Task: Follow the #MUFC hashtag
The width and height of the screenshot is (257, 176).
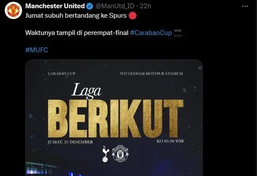Action: click(37, 50)
